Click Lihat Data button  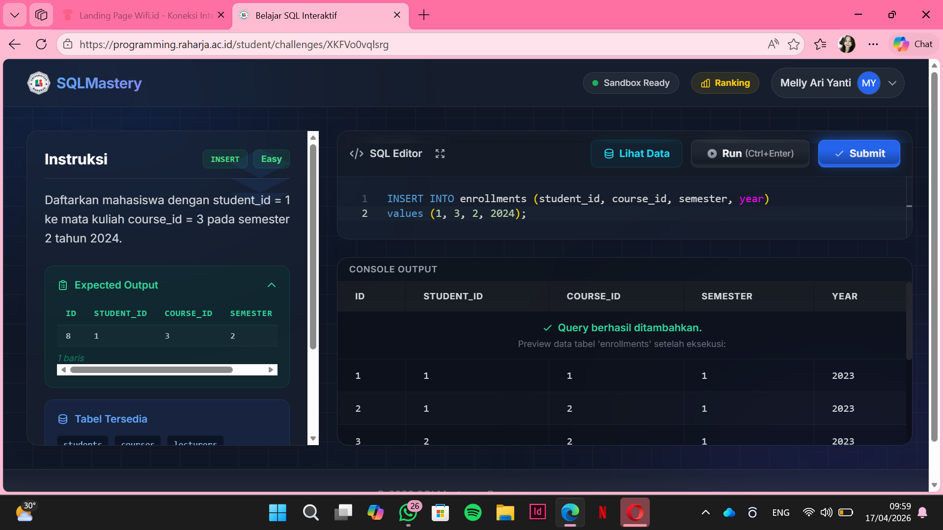(x=636, y=154)
